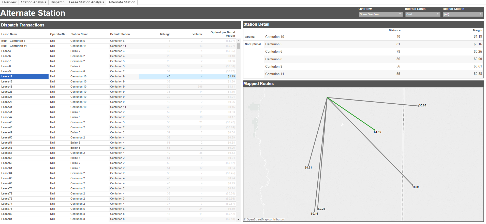Select the Lease15 row
Image resolution: width=486 pixels, height=224 pixels.
tap(7, 82)
